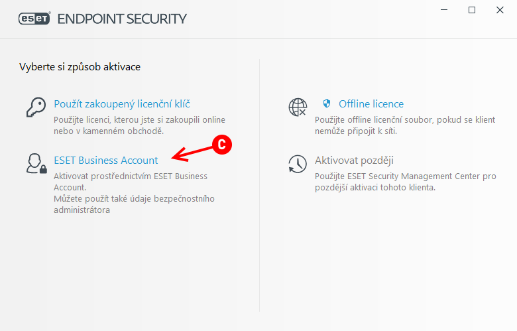
Task: Click the Vyberte si způsob aktivace heading
Action: (x=80, y=67)
